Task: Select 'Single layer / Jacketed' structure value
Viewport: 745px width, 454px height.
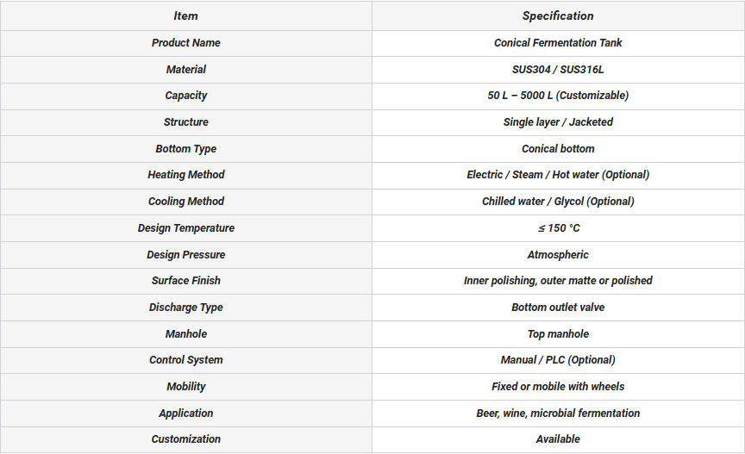Action: tap(558, 122)
